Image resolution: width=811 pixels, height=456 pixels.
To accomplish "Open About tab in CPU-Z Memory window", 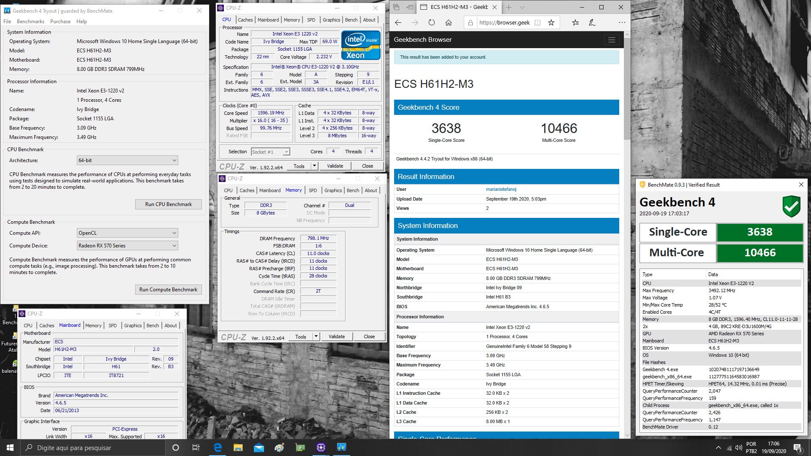I will (x=371, y=190).
